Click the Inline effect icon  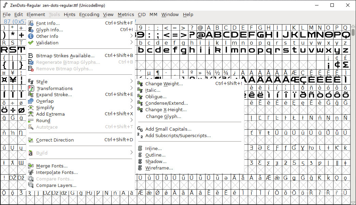point(140,148)
